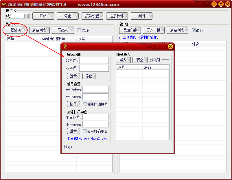Click 停止 in the login dialog
This screenshot has height=180, width=232.
click(x=89, y=76)
